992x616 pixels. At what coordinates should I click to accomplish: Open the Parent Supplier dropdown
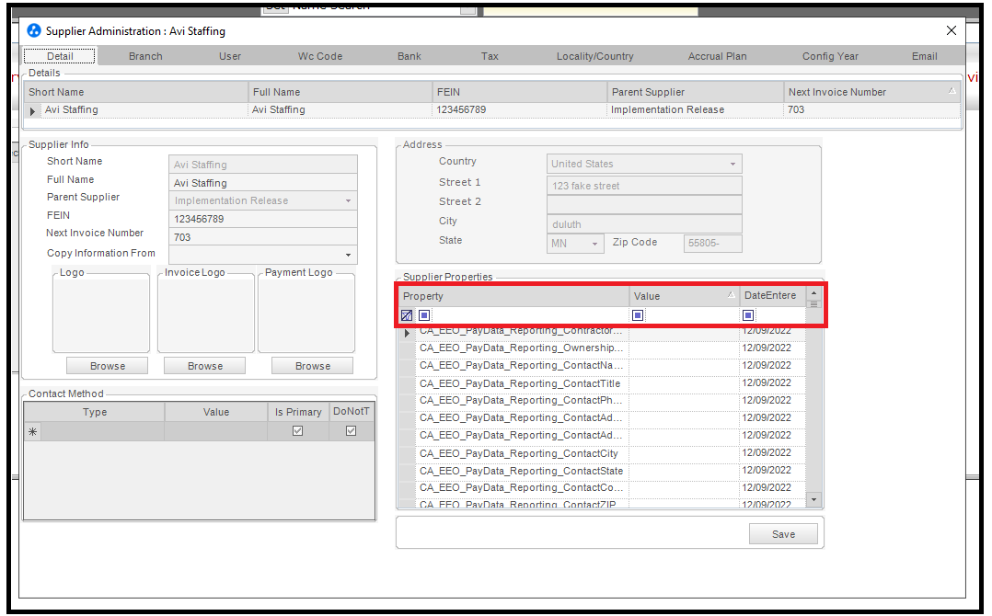click(x=348, y=201)
